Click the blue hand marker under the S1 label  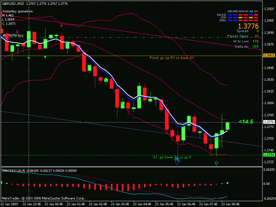pos(177,161)
